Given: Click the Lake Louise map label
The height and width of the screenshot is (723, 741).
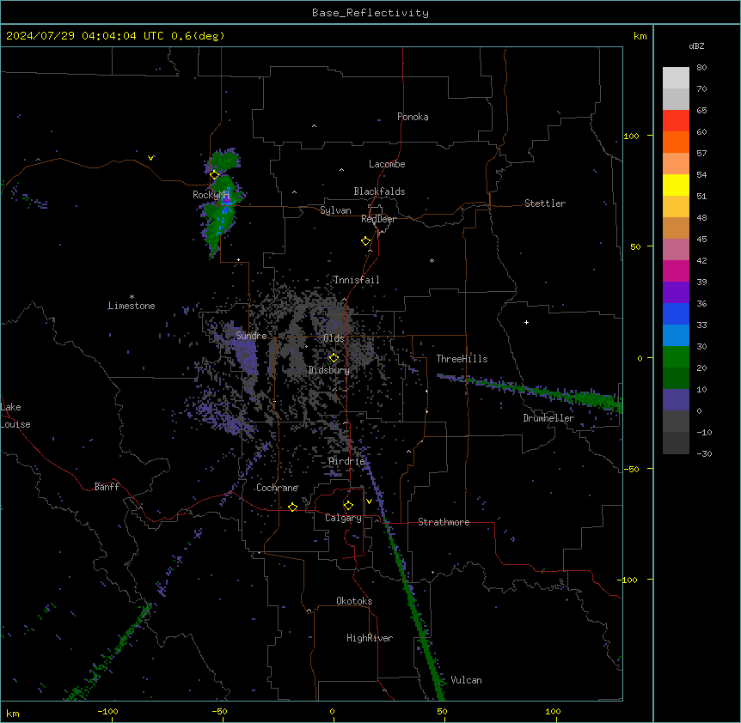Looking at the screenshot, I should 15,416.
